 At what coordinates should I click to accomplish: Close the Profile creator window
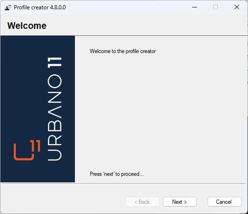(x=237, y=7)
